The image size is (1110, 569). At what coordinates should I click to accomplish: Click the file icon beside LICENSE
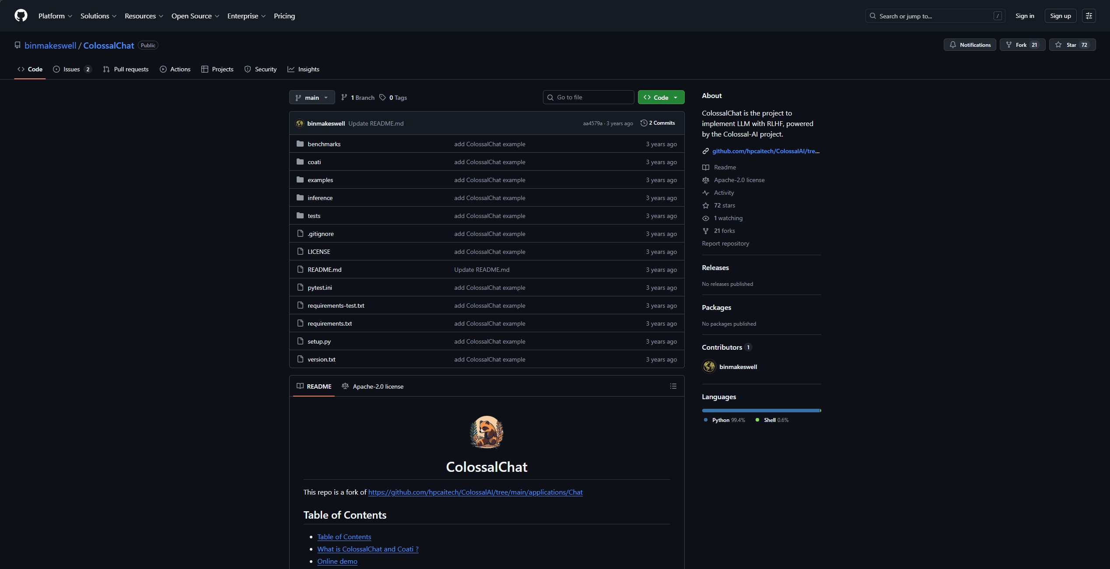pos(300,252)
